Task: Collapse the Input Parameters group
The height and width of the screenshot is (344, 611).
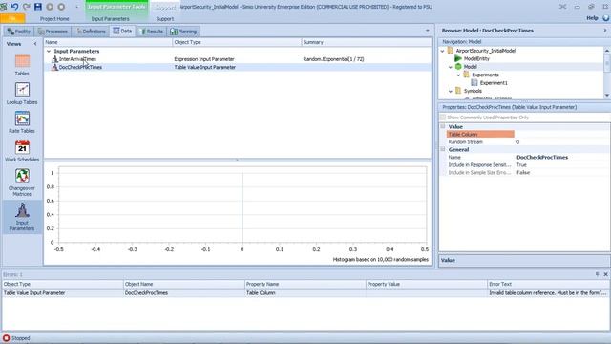Action: tap(49, 51)
